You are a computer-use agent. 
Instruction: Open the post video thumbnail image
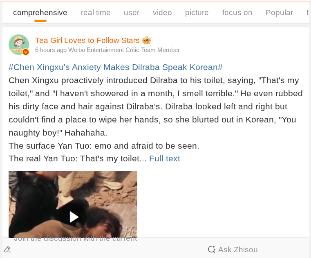73,204
